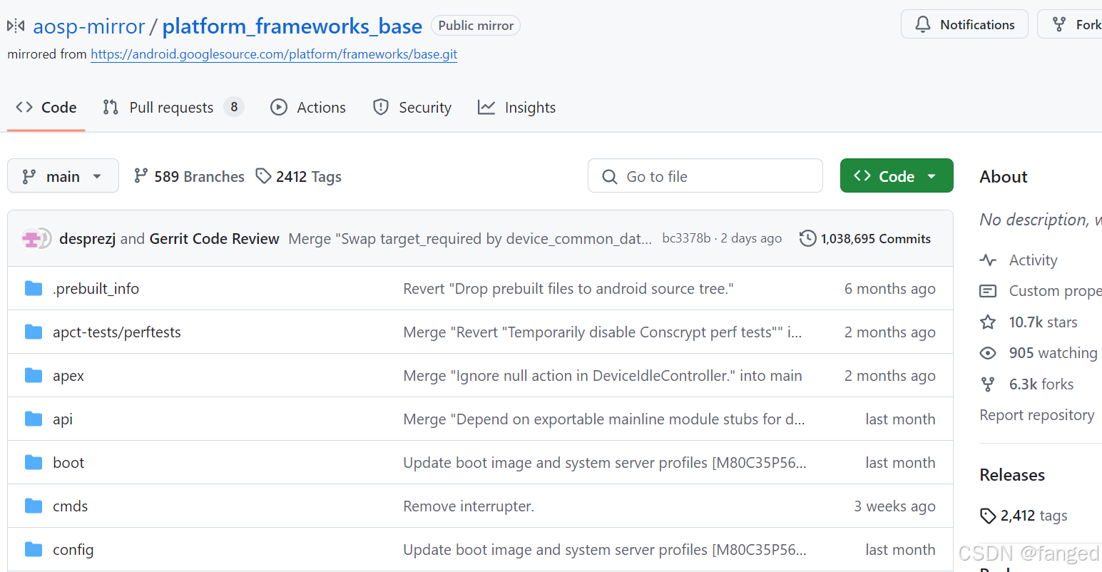Open the green Code dropdown button
Viewport: 1102px width, 572px height.
click(897, 176)
